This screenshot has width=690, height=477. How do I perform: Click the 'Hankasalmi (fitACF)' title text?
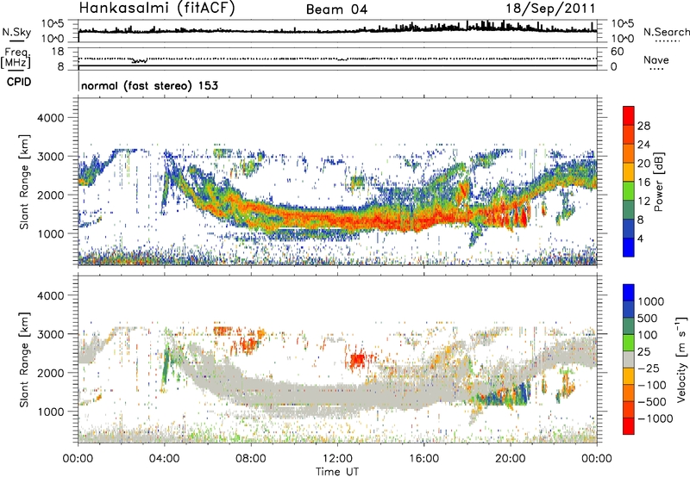point(157,9)
